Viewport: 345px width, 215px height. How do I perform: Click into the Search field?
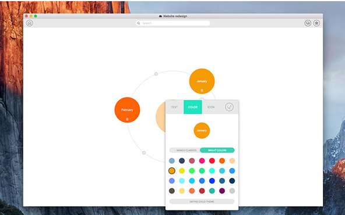tap(173, 23)
